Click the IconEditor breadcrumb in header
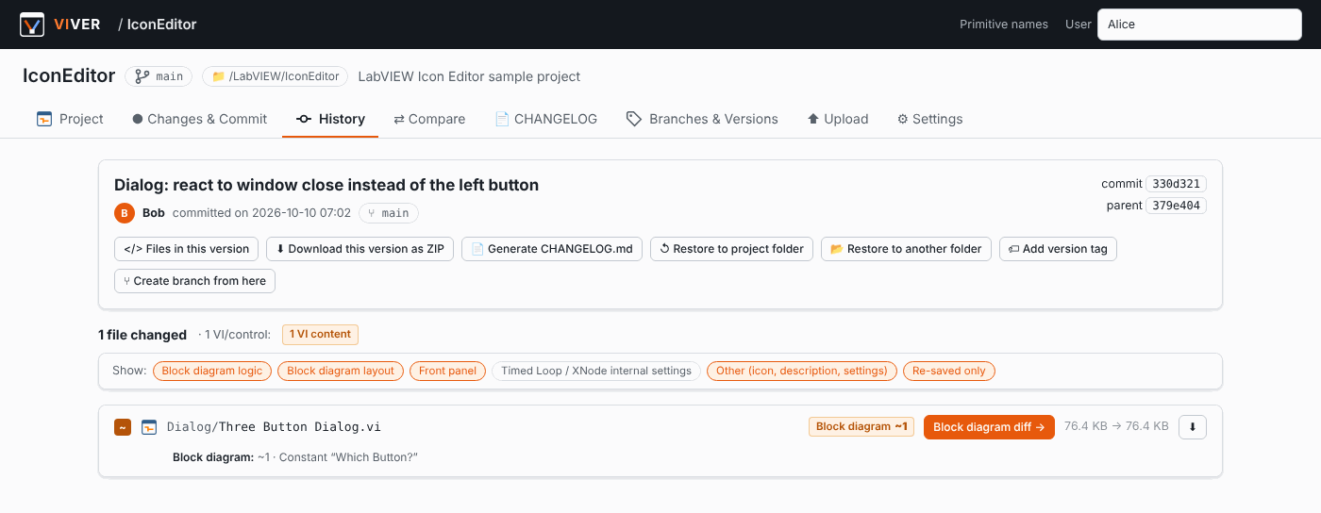1321x513 pixels. tap(162, 25)
